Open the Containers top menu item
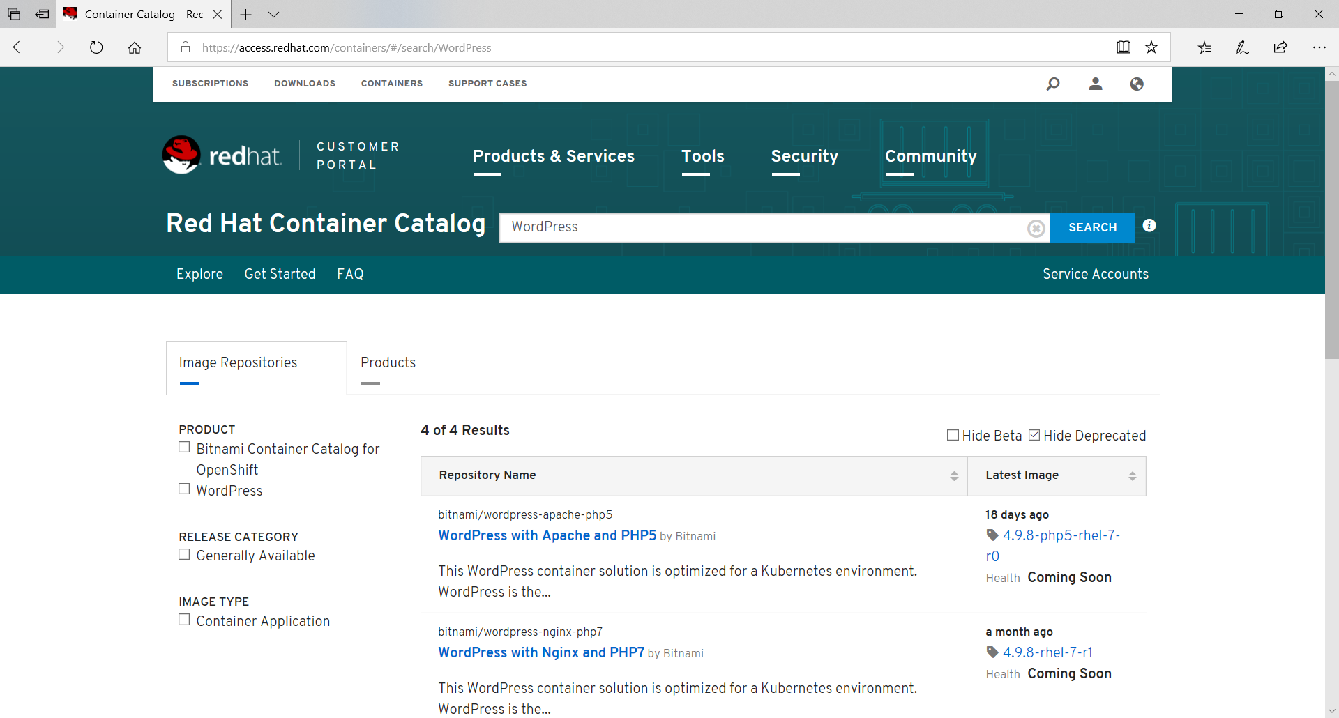 click(x=391, y=84)
